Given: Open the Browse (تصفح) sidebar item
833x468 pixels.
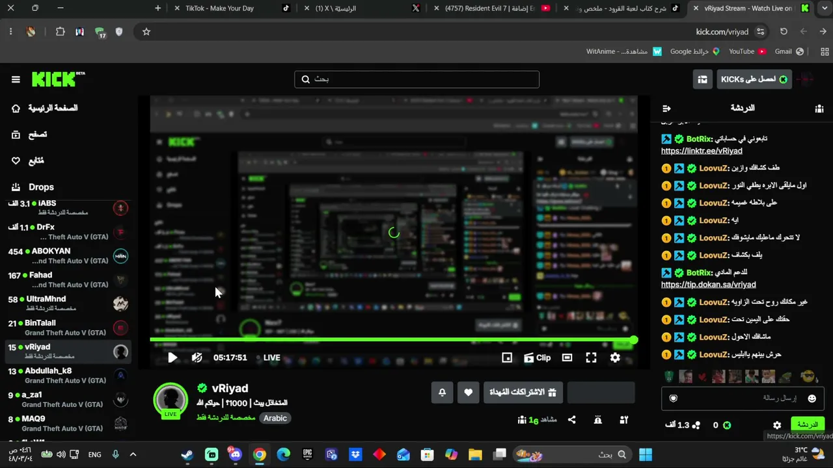Looking at the screenshot, I should [30, 135].
